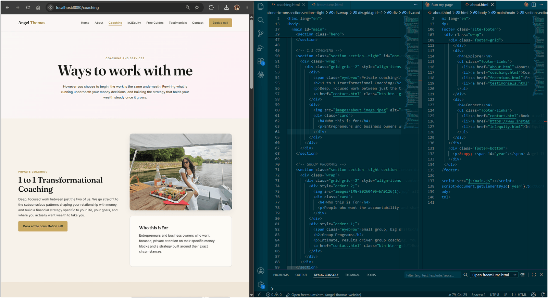Change the UTF-8 file encoding
The width and height of the screenshot is (548, 298).
click(x=494, y=295)
